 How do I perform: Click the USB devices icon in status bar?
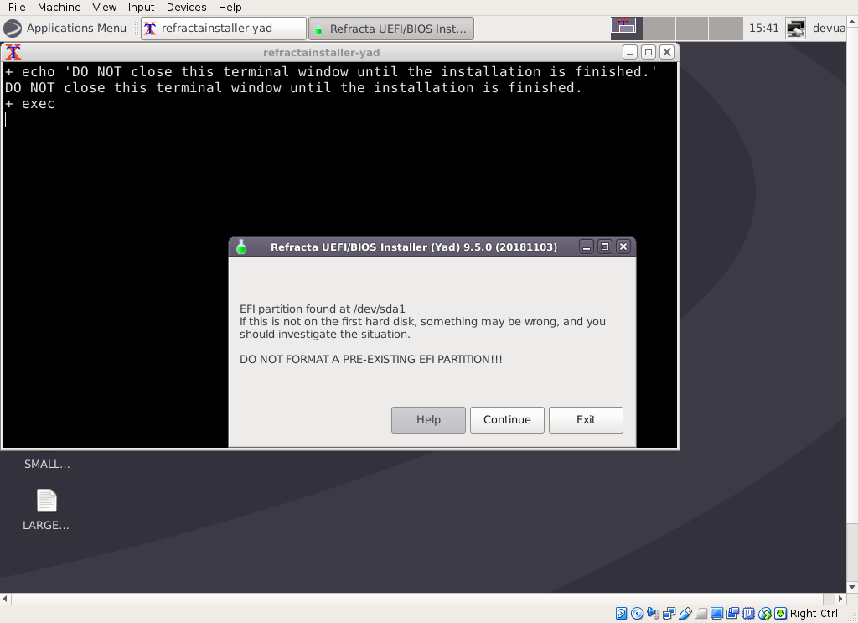685,614
